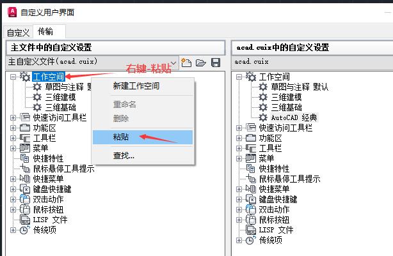Expand the left 功能区 node
The height and width of the screenshot is (256, 393).
(x=13, y=128)
